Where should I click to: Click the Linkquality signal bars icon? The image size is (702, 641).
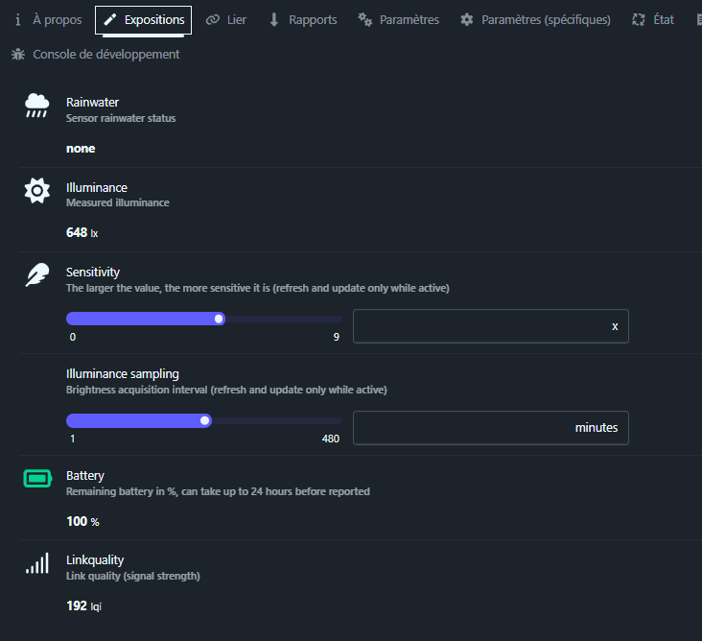click(x=36, y=563)
